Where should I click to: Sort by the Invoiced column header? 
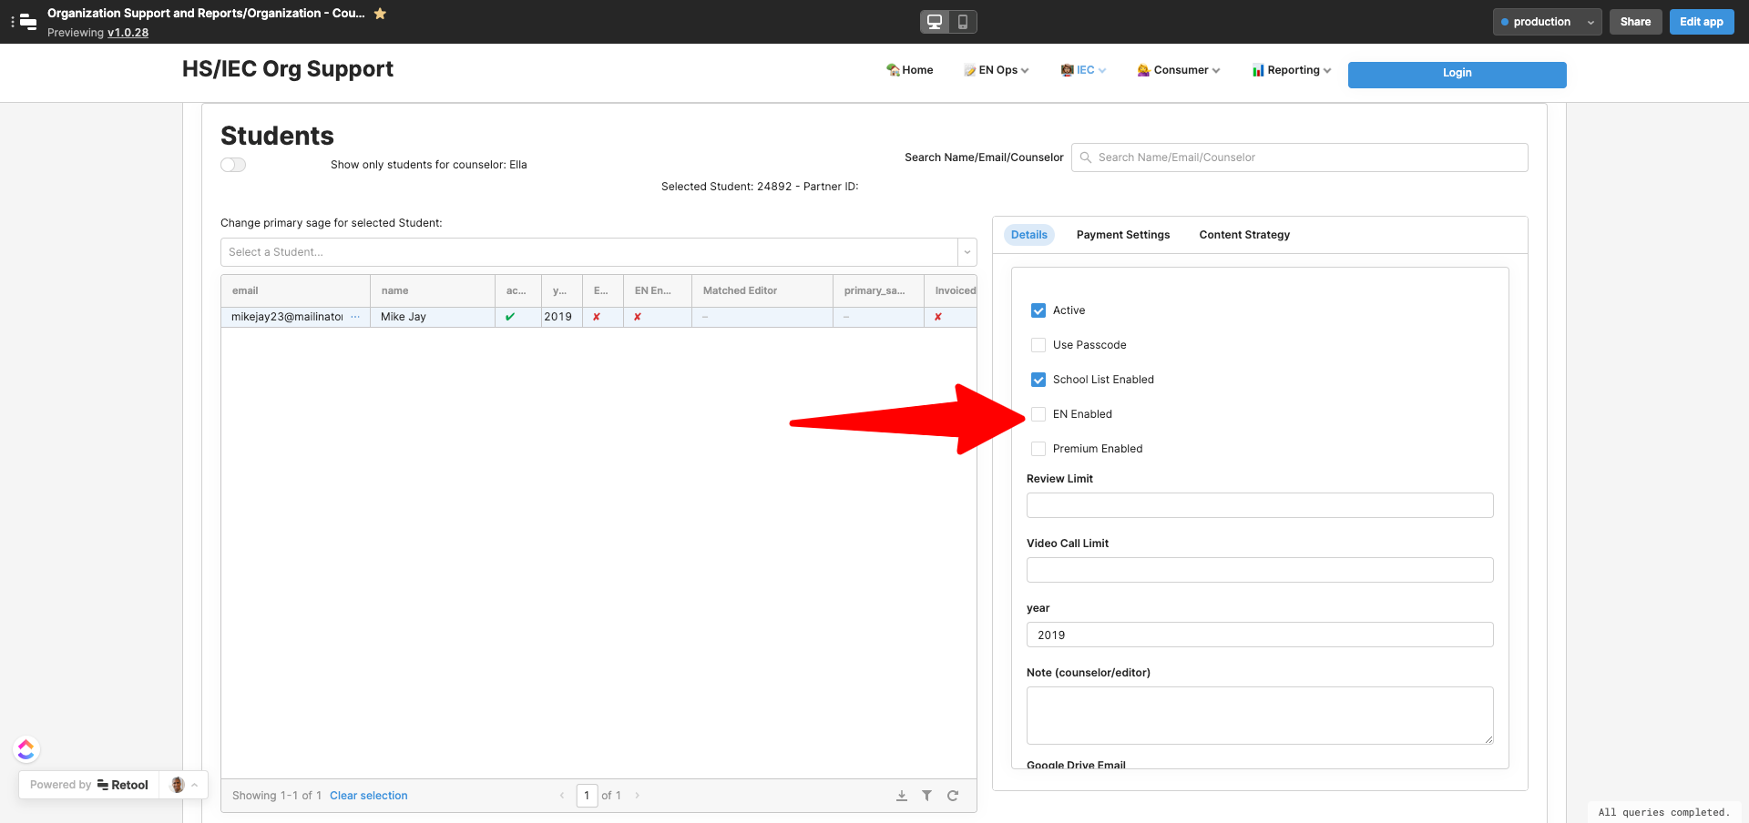point(951,291)
